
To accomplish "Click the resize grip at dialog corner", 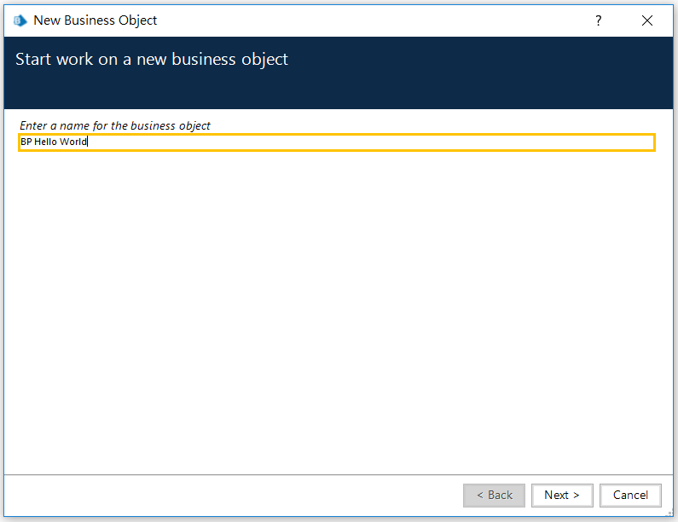I will point(669,513).
